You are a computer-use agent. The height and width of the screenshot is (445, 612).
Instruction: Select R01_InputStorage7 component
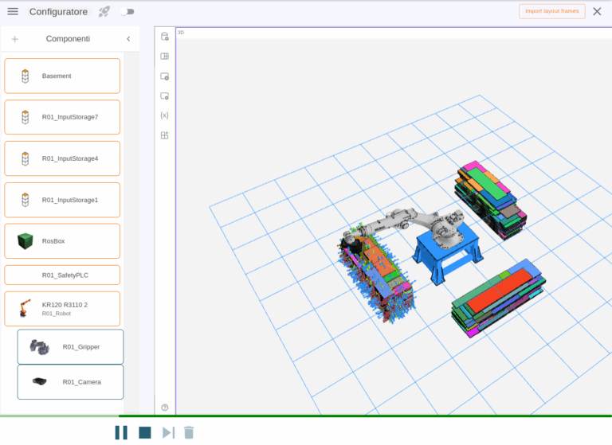62,117
